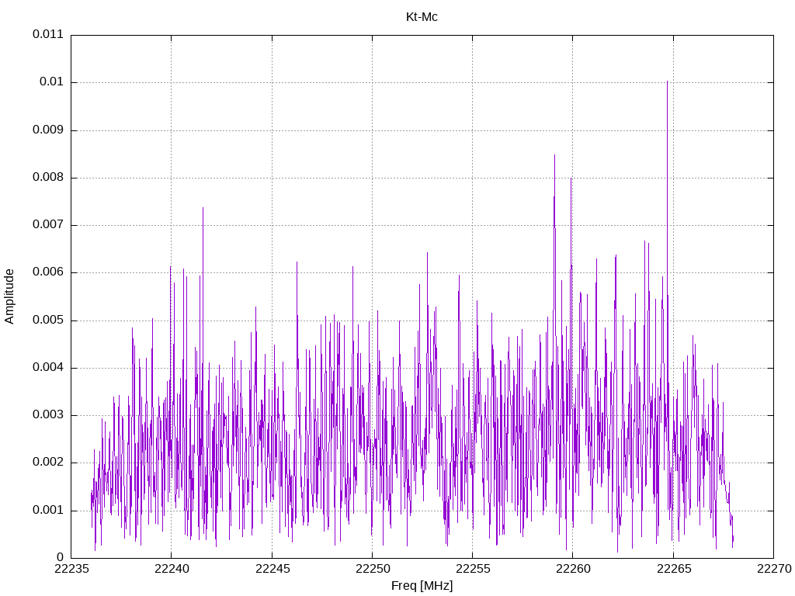795x596 pixels.
Task: Click the 0 y-axis origin label
Action: [61, 557]
